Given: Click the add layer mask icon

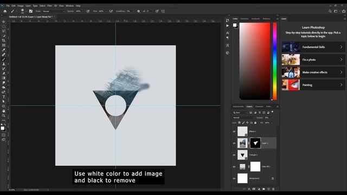Looking at the screenshot, I should pos(254,189).
